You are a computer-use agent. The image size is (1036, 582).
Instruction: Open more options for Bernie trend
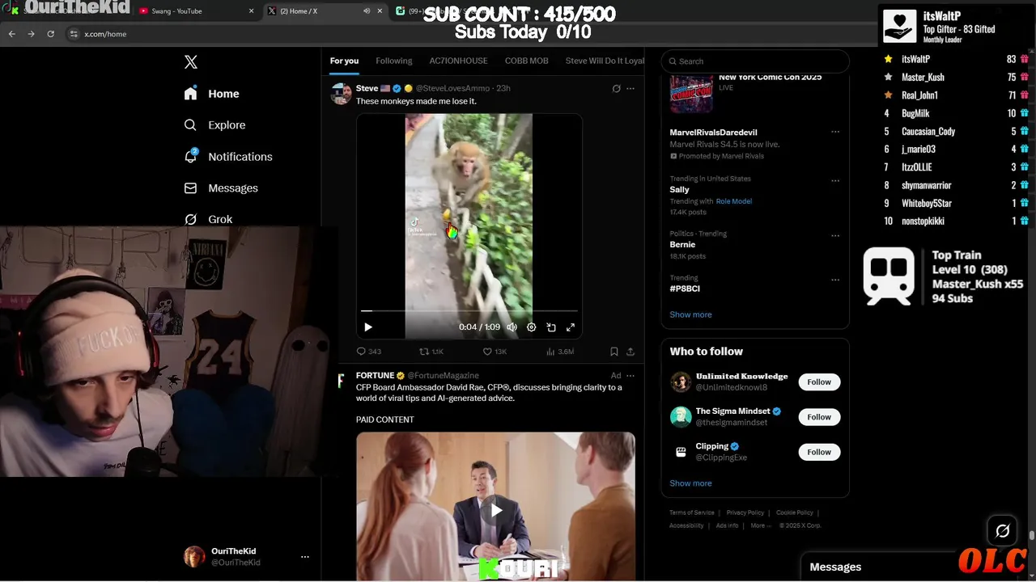(835, 236)
